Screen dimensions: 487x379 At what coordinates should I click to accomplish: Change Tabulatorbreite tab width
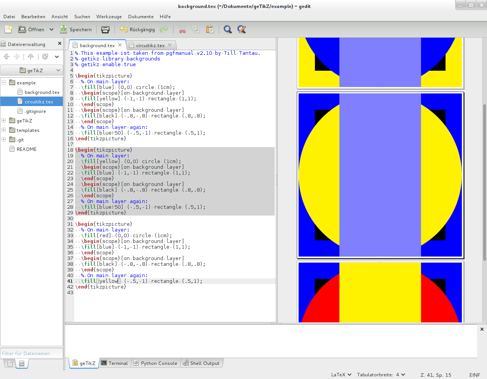click(x=381, y=374)
